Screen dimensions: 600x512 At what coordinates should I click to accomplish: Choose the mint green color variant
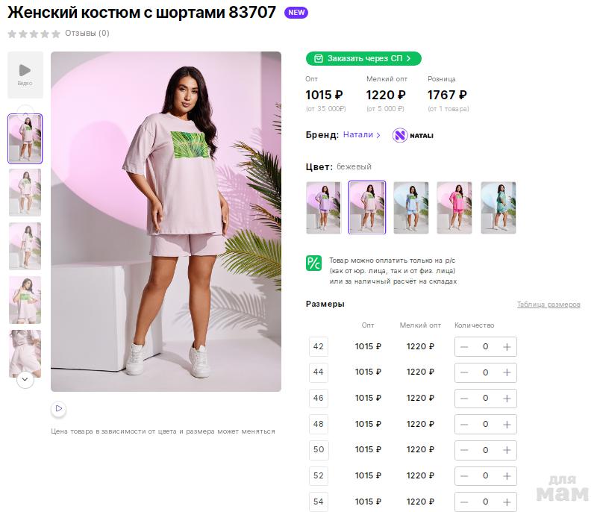498,207
